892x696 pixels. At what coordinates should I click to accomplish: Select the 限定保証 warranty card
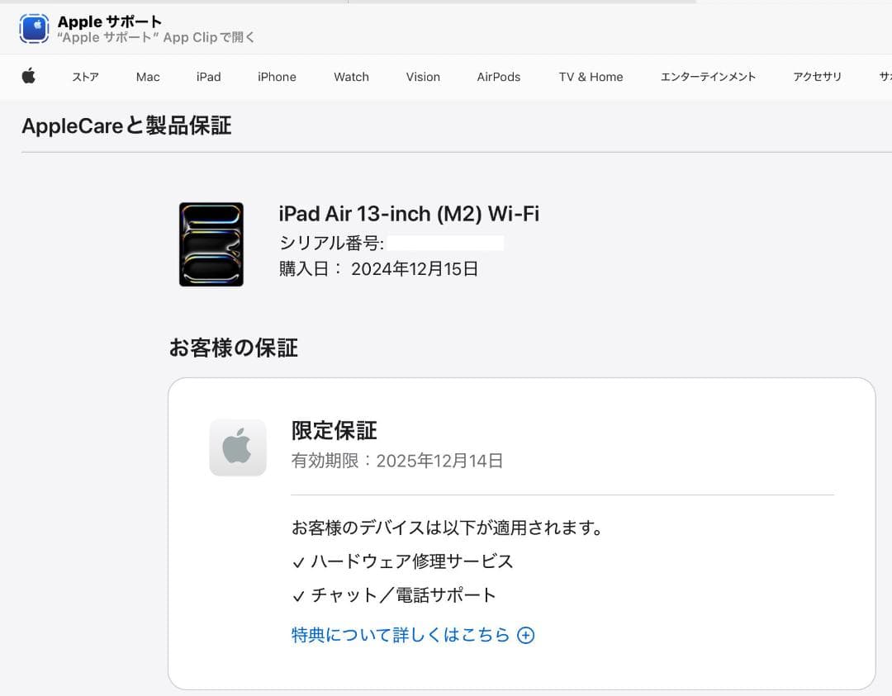tap(521, 533)
